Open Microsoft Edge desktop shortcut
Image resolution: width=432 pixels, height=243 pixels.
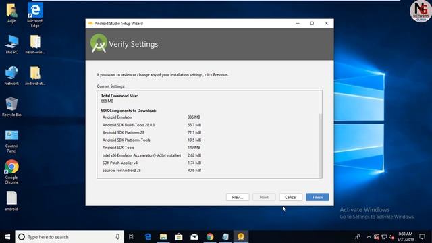[35, 15]
